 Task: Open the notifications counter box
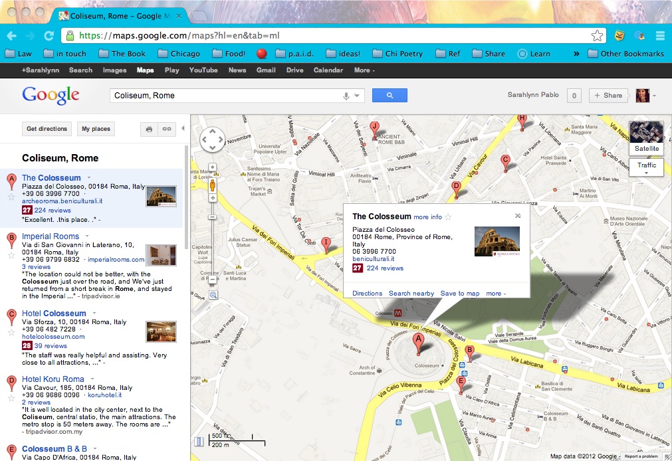574,96
